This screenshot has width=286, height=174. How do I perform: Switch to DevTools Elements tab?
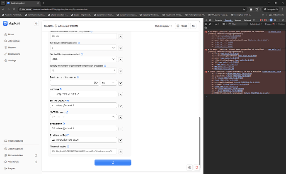218,20
